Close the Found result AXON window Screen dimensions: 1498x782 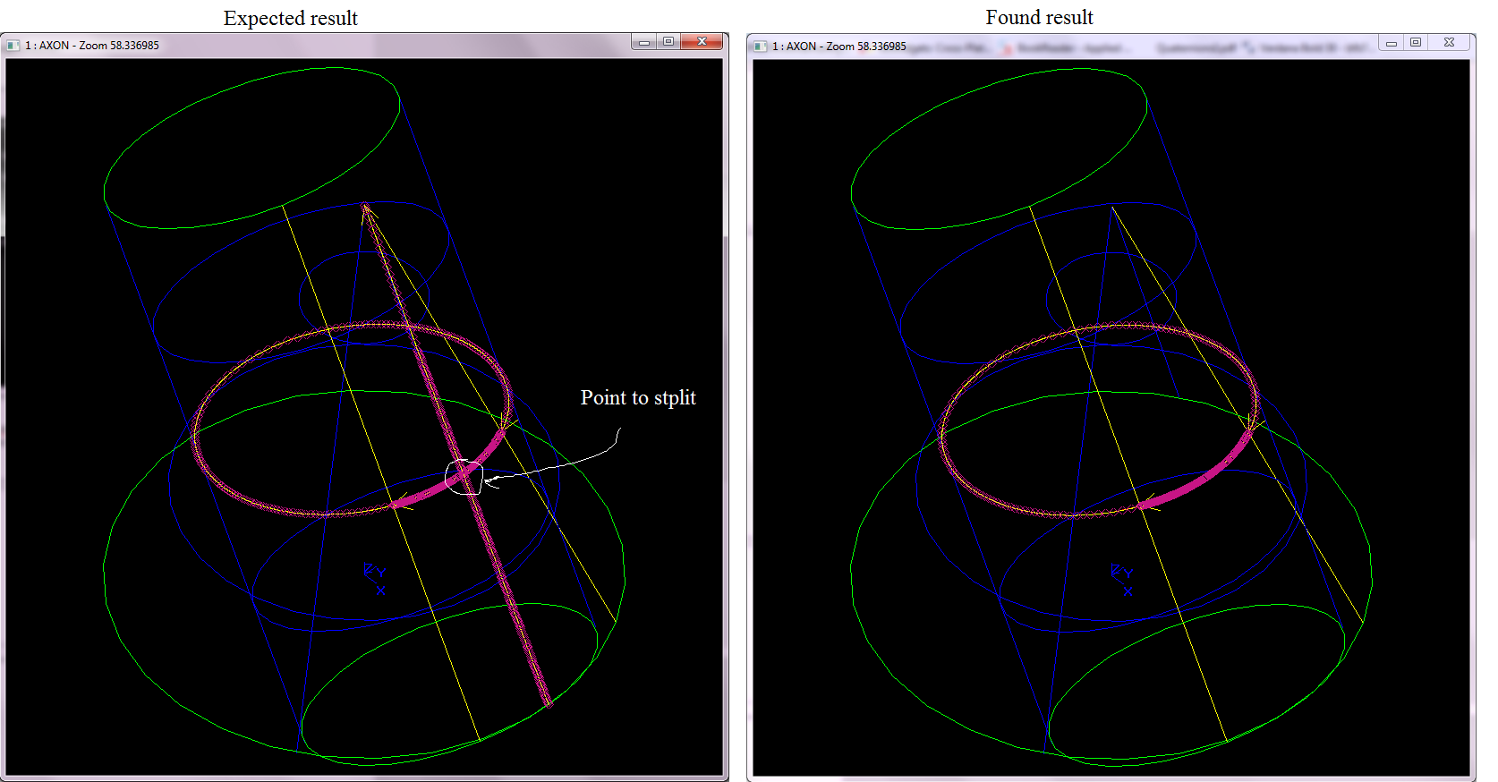[1450, 43]
